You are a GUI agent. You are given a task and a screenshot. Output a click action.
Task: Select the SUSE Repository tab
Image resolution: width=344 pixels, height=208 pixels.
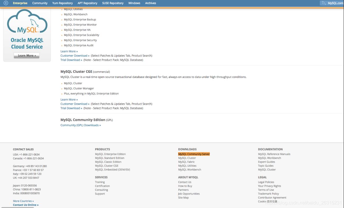(113, 3)
